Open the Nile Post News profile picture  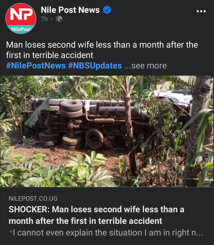(x=21, y=18)
